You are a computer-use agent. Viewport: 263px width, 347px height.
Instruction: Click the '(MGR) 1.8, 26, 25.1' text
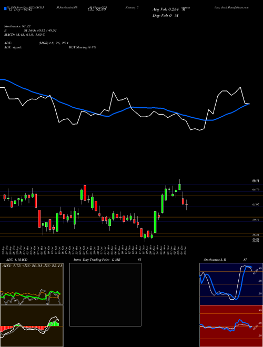click(x=53, y=43)
